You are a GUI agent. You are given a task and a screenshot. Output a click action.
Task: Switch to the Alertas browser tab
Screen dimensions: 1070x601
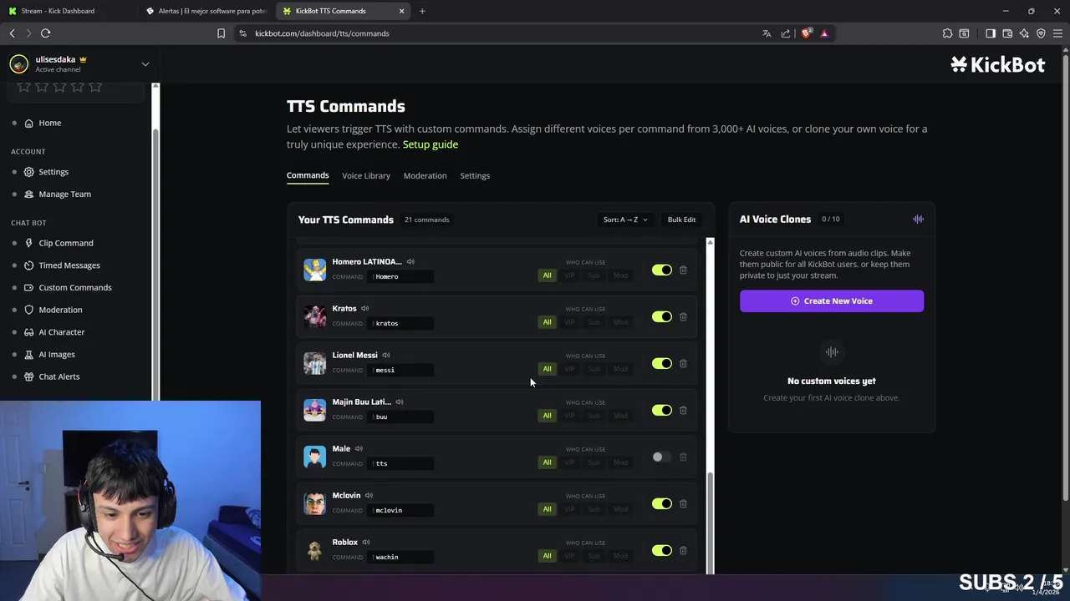tap(206, 11)
